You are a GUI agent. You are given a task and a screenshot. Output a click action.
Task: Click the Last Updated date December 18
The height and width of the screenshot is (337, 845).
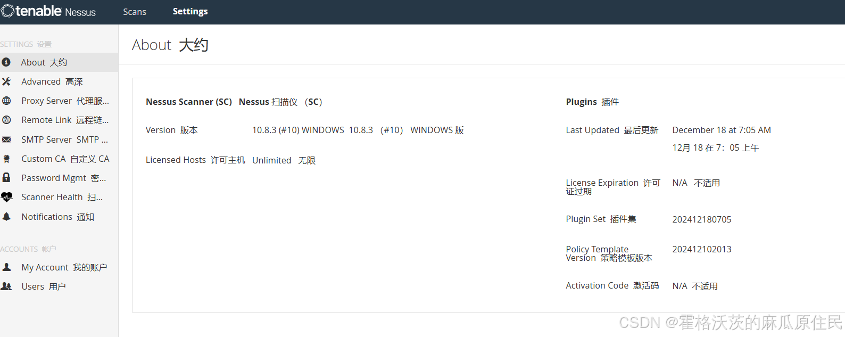(722, 130)
